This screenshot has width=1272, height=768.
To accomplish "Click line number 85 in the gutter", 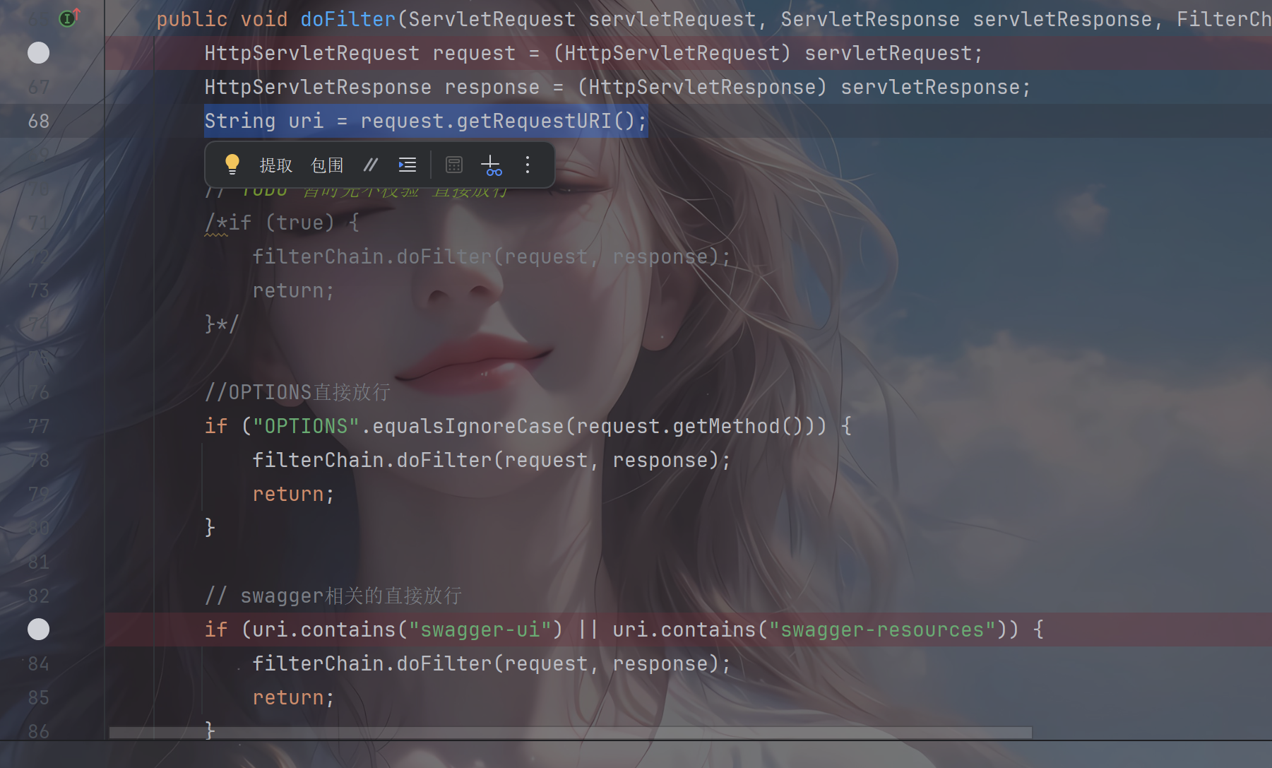I will pyautogui.click(x=39, y=697).
